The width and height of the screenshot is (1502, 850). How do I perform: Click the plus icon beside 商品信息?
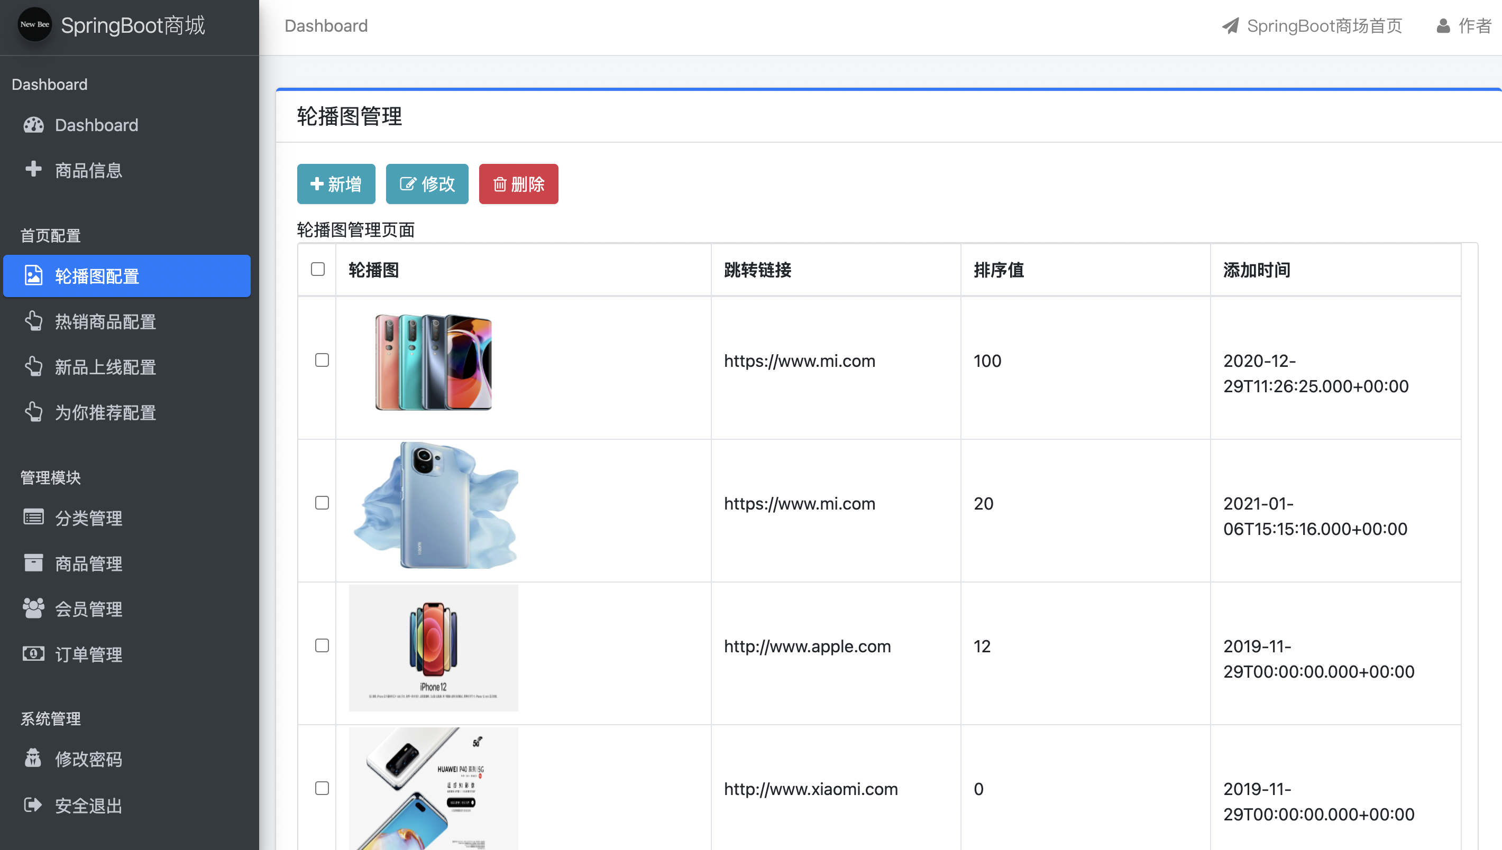pyautogui.click(x=33, y=169)
